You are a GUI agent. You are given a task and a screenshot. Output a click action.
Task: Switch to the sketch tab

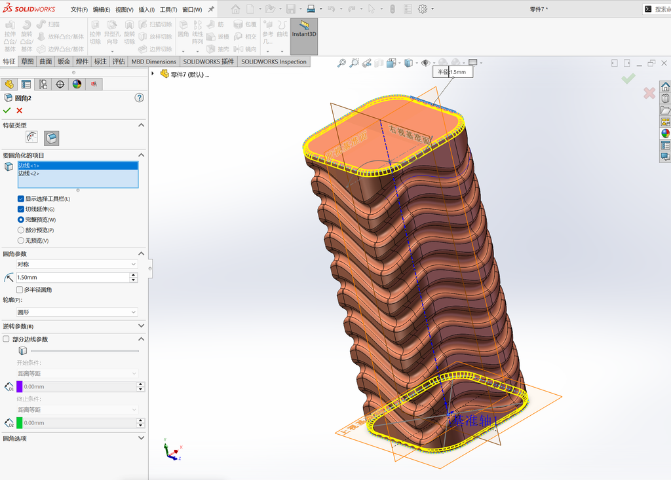[x=28, y=62]
